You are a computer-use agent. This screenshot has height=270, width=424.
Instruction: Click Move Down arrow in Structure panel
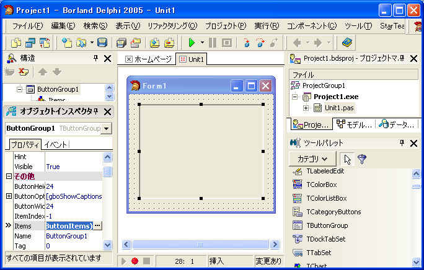coord(57,72)
